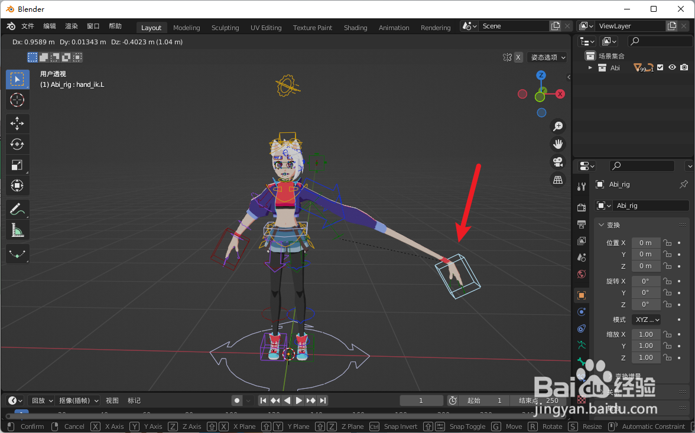Click the viewport zoom magnifier icon
This screenshot has width=695, height=433.
(x=558, y=126)
